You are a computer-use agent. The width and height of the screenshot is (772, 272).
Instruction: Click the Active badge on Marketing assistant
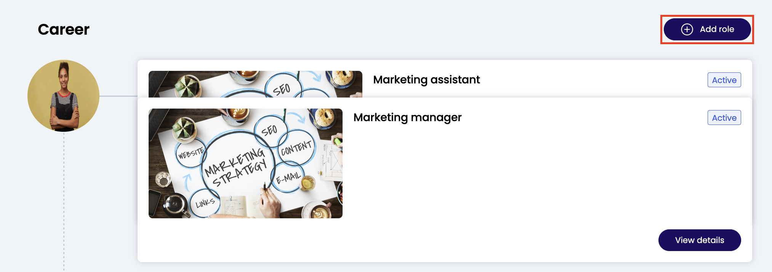(x=724, y=80)
